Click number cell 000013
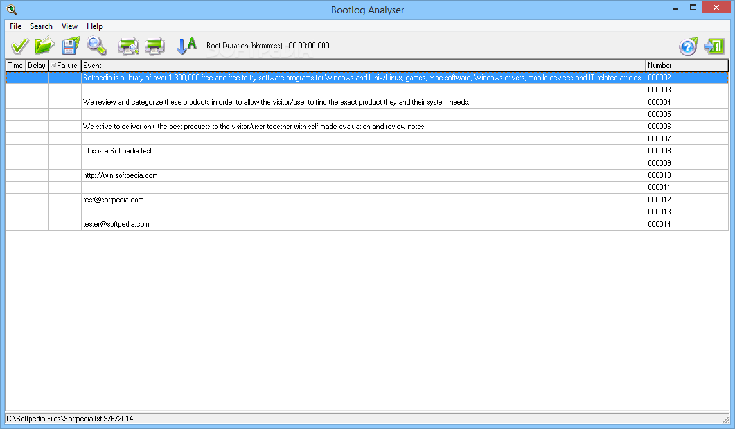 [x=687, y=212]
